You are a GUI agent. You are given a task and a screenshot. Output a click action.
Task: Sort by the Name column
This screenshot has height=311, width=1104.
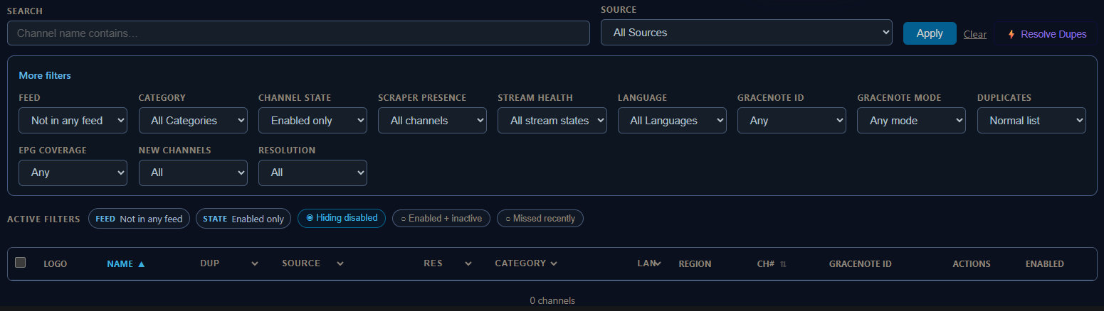tap(126, 263)
